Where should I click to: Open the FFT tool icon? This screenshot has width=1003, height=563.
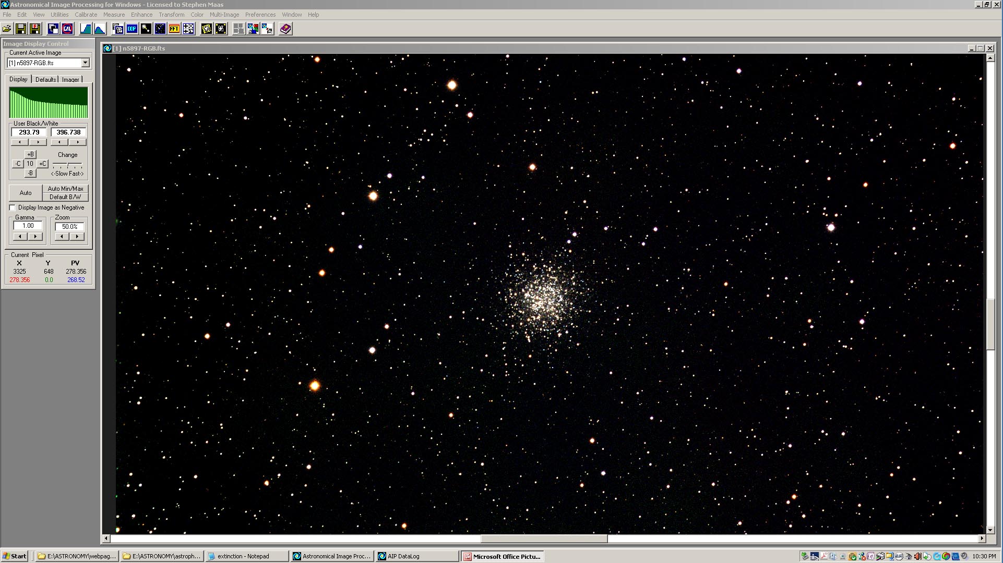(x=174, y=29)
